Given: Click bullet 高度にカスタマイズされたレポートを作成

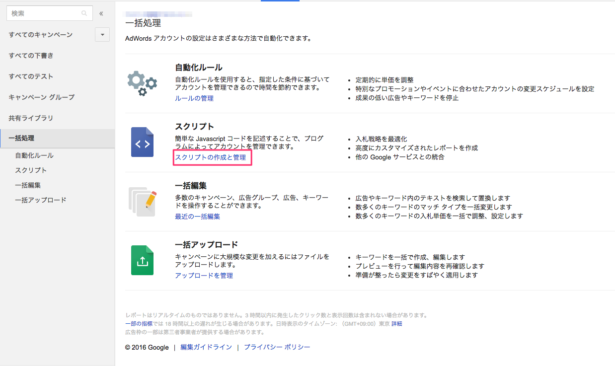Looking at the screenshot, I should 417,148.
